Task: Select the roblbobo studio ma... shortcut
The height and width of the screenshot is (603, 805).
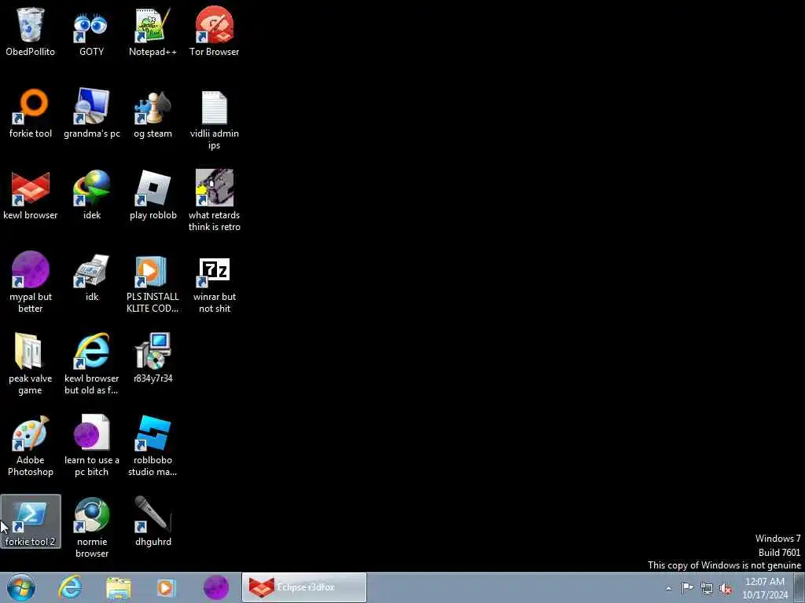Action: click(x=153, y=446)
